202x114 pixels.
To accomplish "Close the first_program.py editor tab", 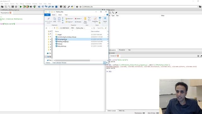I will click(x=10, y=13).
